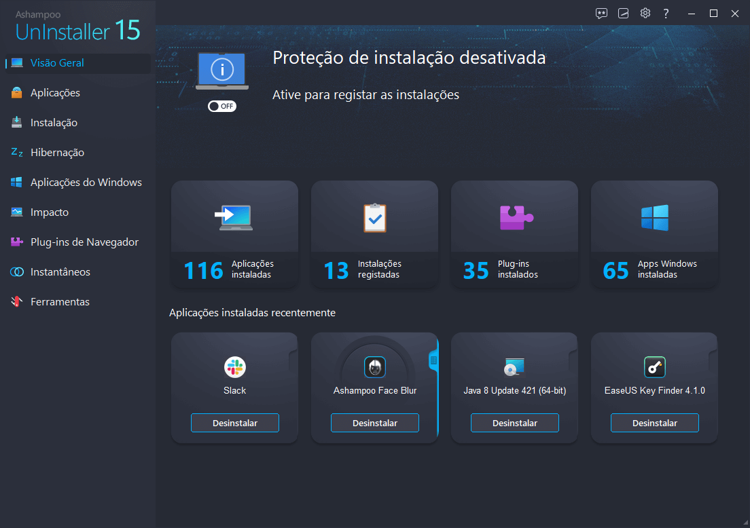Turn on installation protection OFF switch

[x=222, y=106]
